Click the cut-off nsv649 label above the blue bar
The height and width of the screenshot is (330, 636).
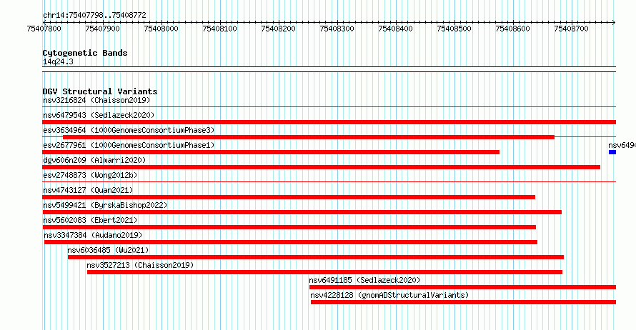pyautogui.click(x=622, y=145)
